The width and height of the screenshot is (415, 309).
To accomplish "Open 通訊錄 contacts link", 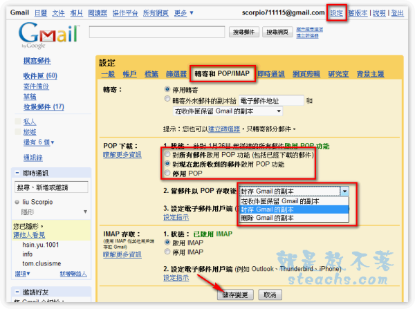I will coord(33,158).
